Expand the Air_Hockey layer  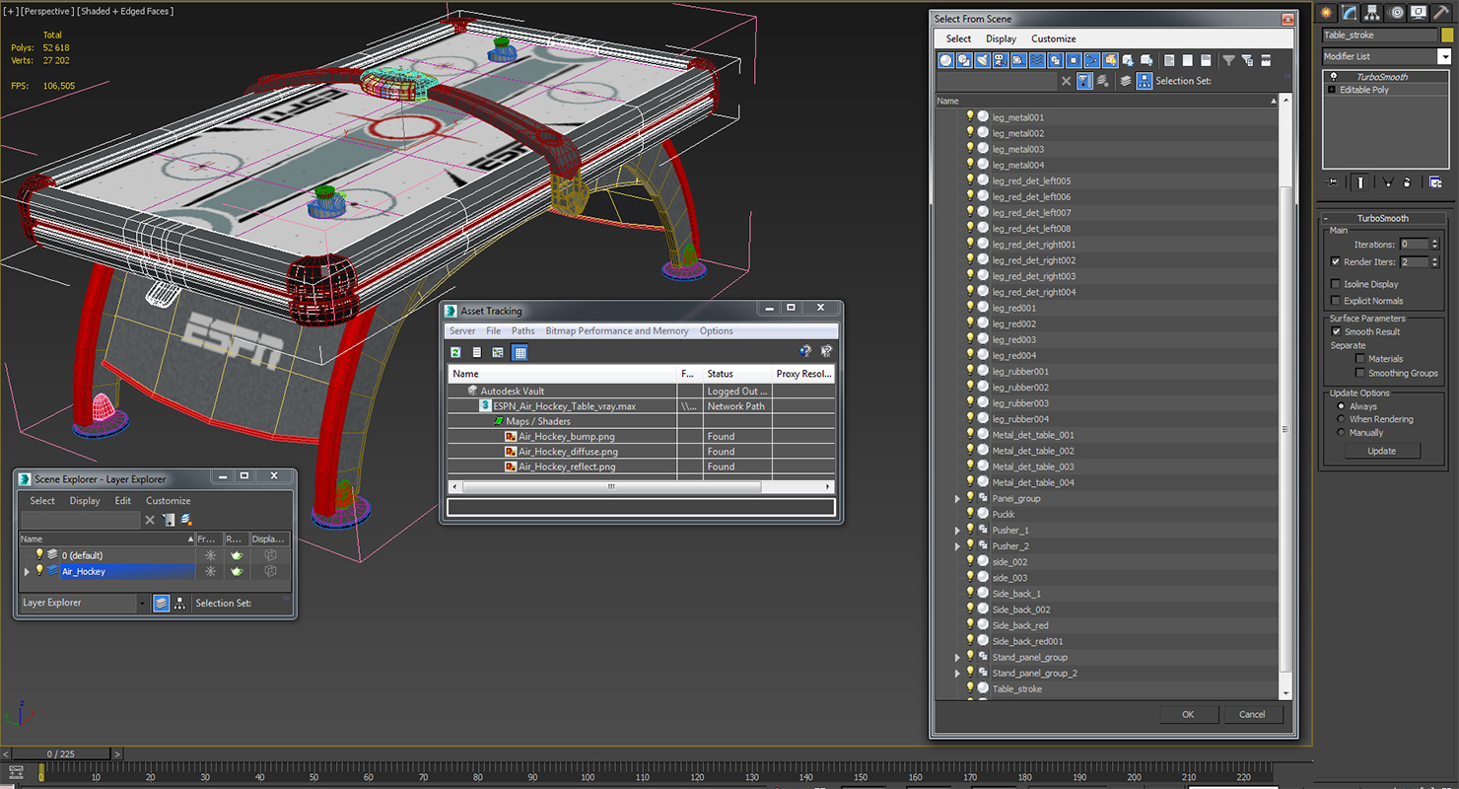[x=27, y=571]
